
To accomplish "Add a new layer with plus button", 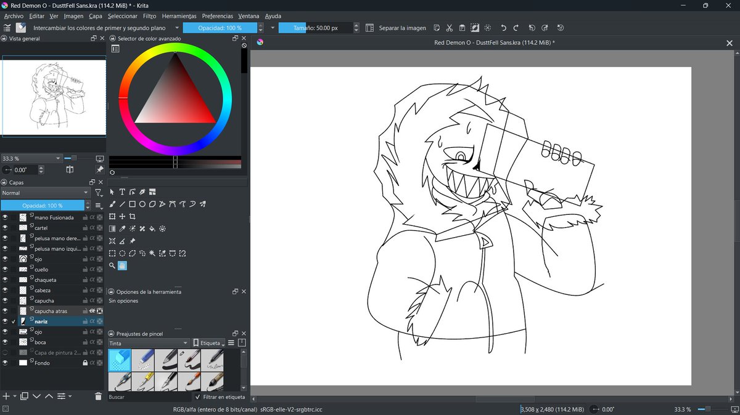I will (6, 397).
